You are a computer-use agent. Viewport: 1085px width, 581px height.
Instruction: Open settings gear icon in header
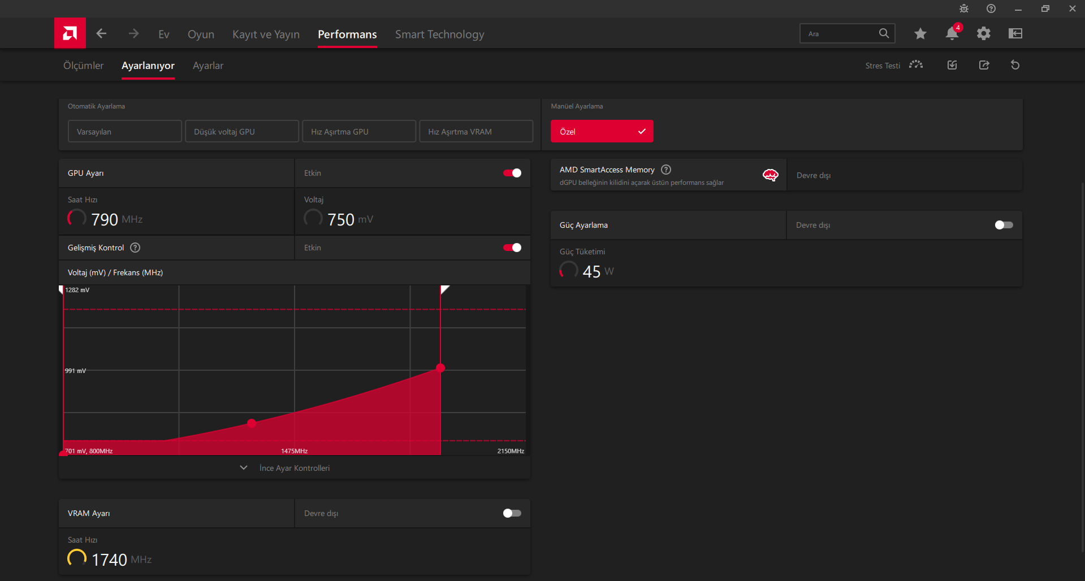(x=984, y=33)
